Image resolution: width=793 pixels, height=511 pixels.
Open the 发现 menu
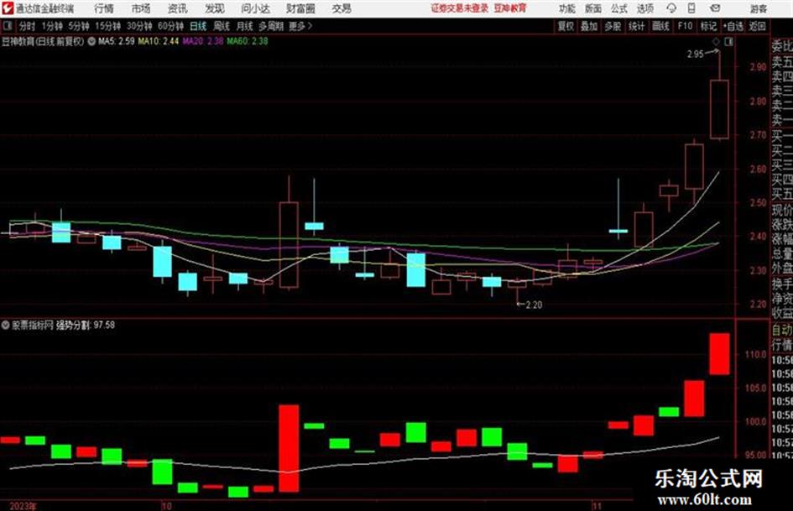(215, 8)
